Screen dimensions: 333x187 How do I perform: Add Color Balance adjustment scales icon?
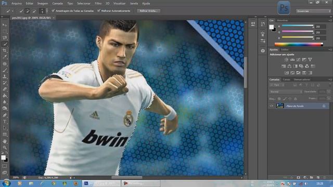click(289, 66)
